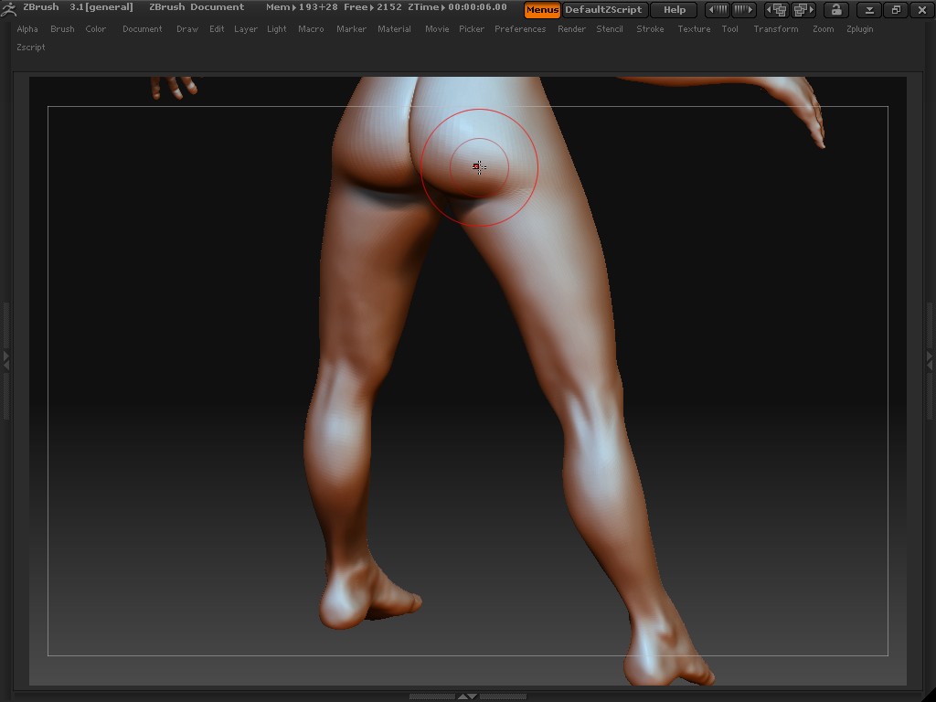Open the Document menu
Screen dimensions: 936x702
142,28
